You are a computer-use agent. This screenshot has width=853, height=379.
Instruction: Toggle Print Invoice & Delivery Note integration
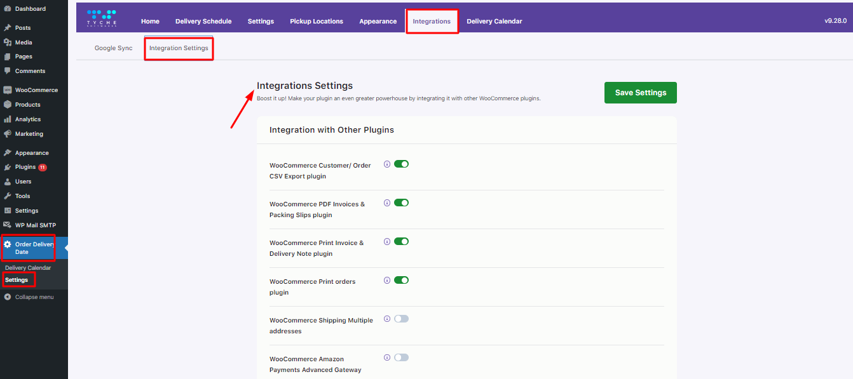[401, 241]
